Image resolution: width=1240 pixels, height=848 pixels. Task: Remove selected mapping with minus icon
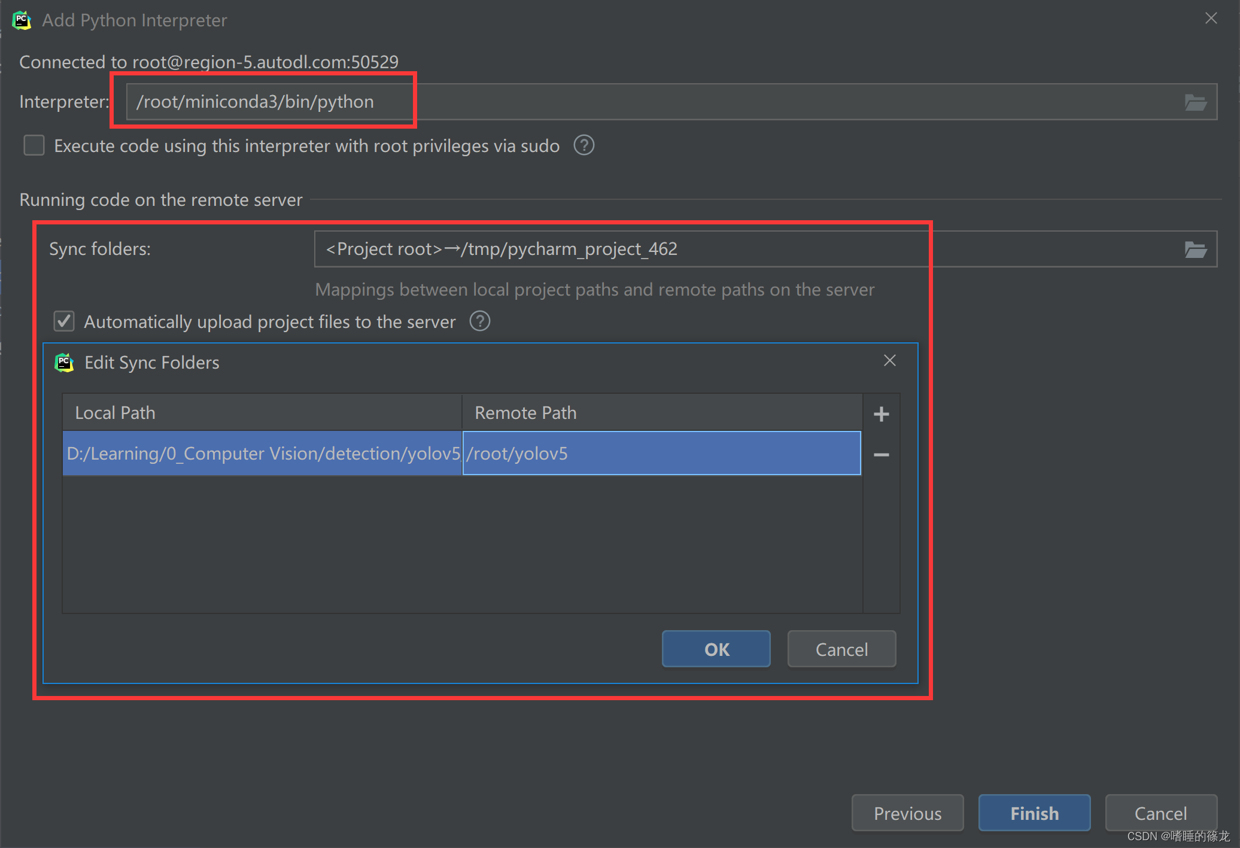click(881, 455)
